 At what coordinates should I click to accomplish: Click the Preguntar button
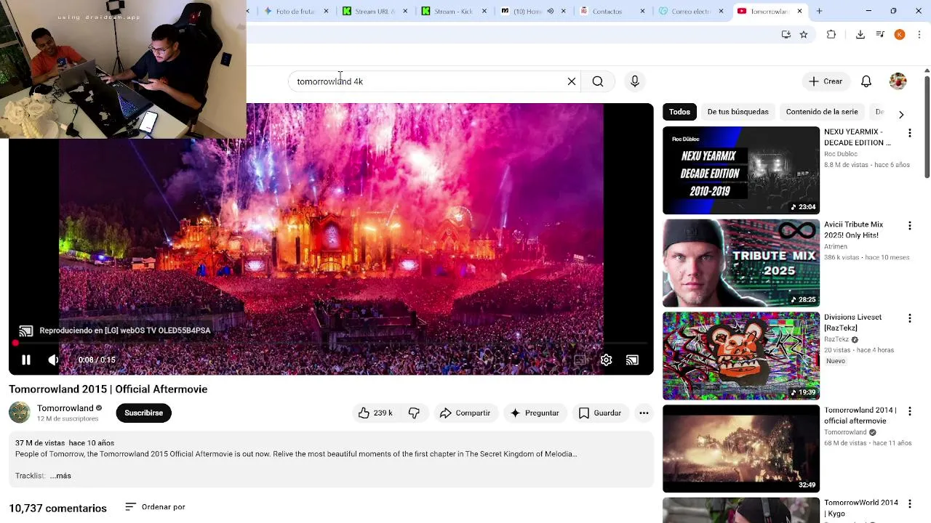coord(535,413)
